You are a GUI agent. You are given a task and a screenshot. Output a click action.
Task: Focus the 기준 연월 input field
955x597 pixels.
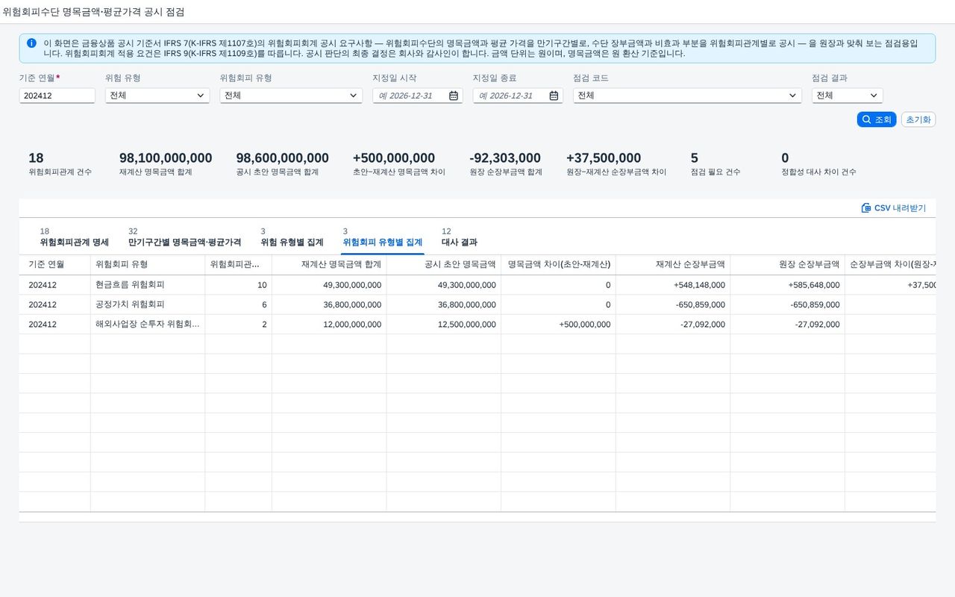click(57, 96)
